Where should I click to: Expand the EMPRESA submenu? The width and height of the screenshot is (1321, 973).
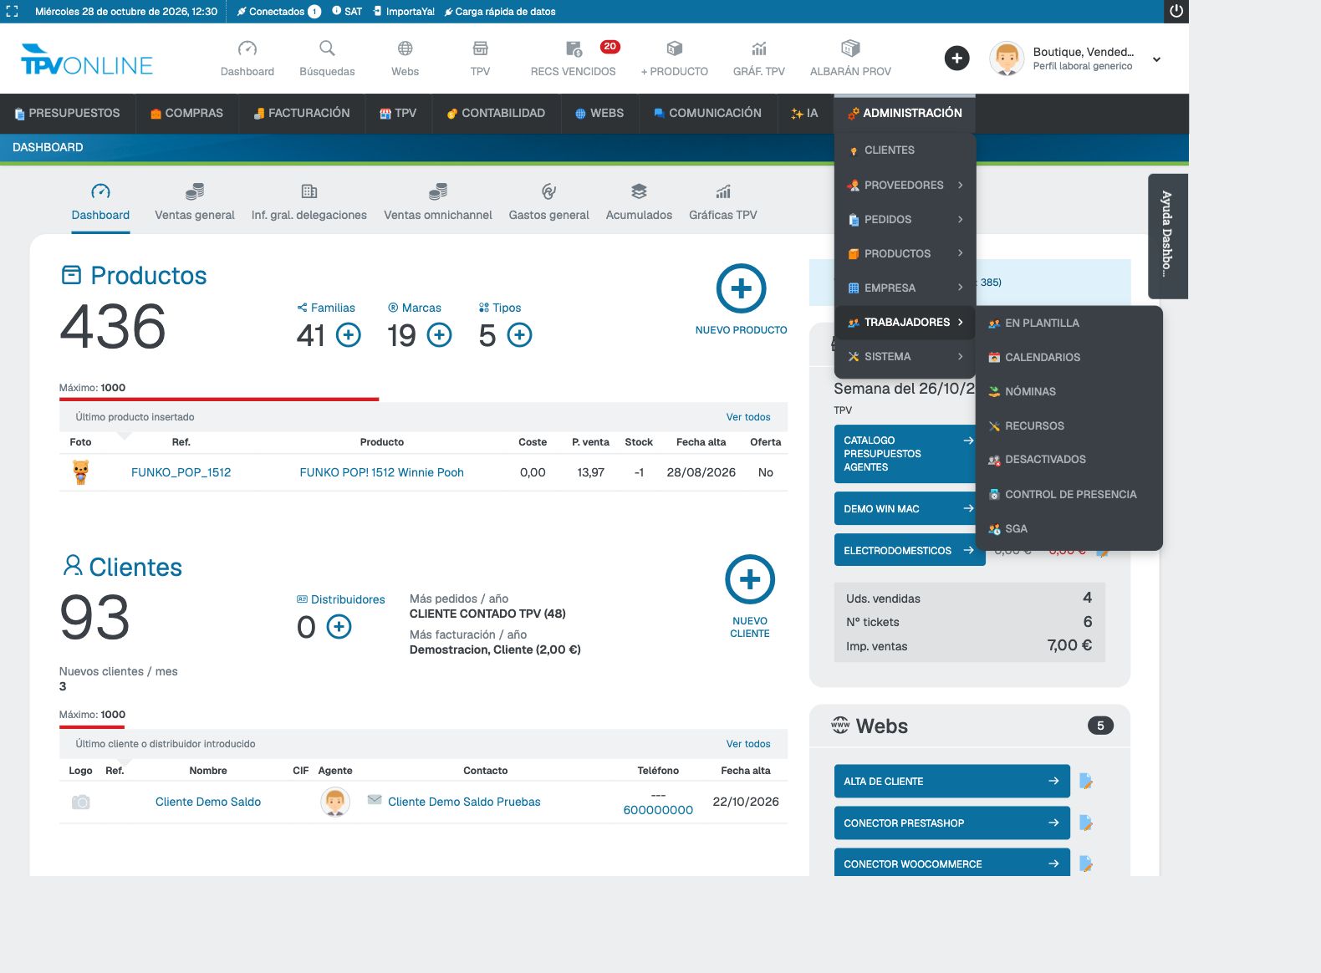point(905,288)
